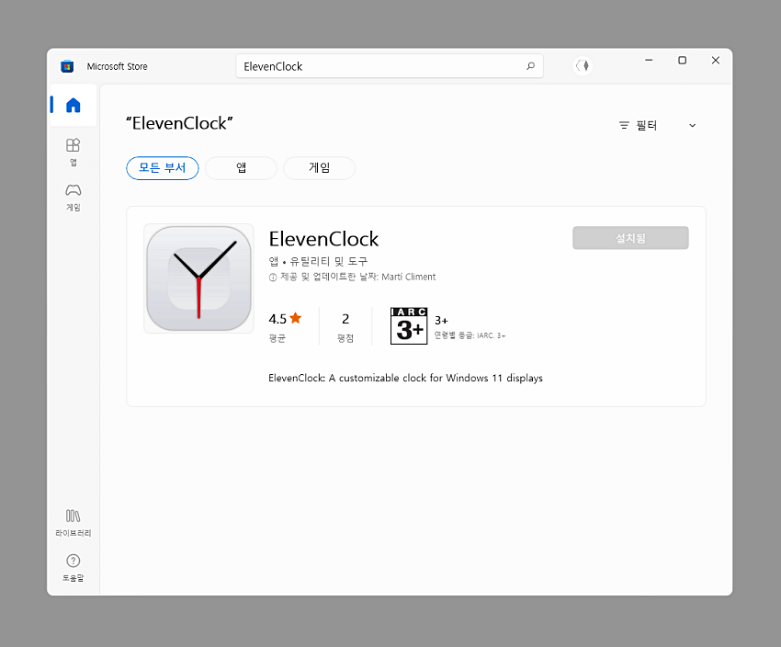Viewport: 781px width, 647px height.
Task: Click the search magnifier icon
Action: pyautogui.click(x=530, y=66)
